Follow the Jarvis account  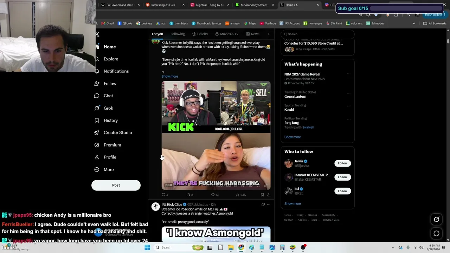click(343, 163)
